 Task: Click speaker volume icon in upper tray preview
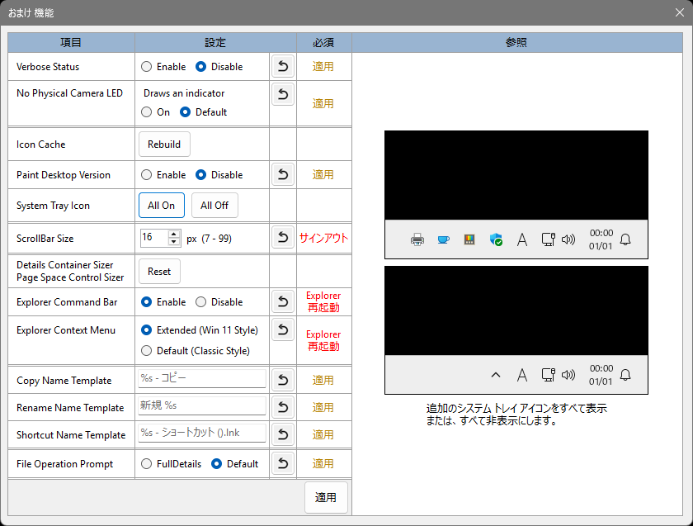pos(568,239)
